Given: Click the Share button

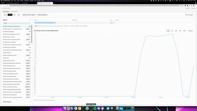Looking at the screenshot, I should pyautogui.click(x=187, y=8).
